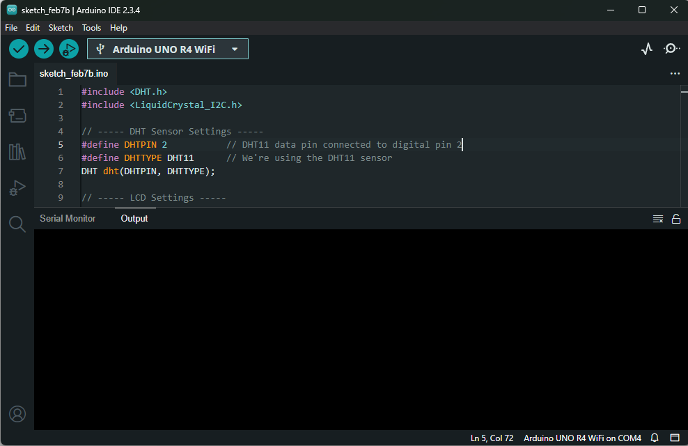This screenshot has height=446, width=688.
Task: Click the LCD Settings comment line
Action: tap(154, 197)
